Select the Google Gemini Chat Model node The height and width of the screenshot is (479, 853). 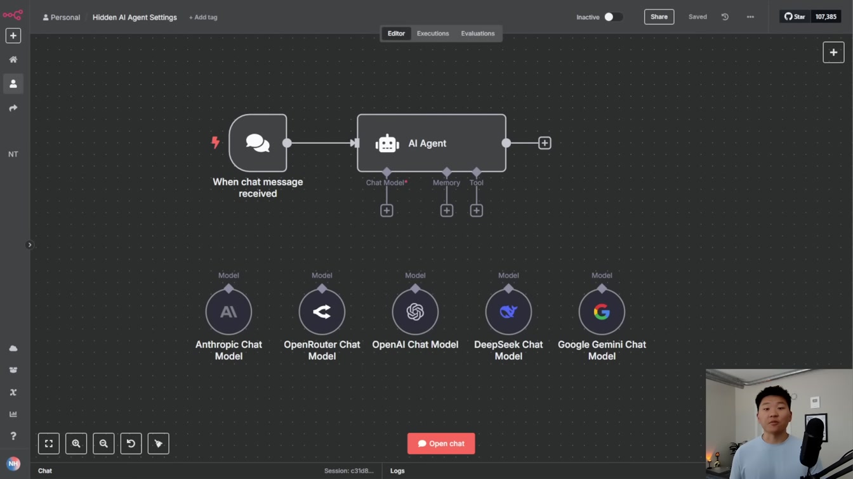coord(602,312)
